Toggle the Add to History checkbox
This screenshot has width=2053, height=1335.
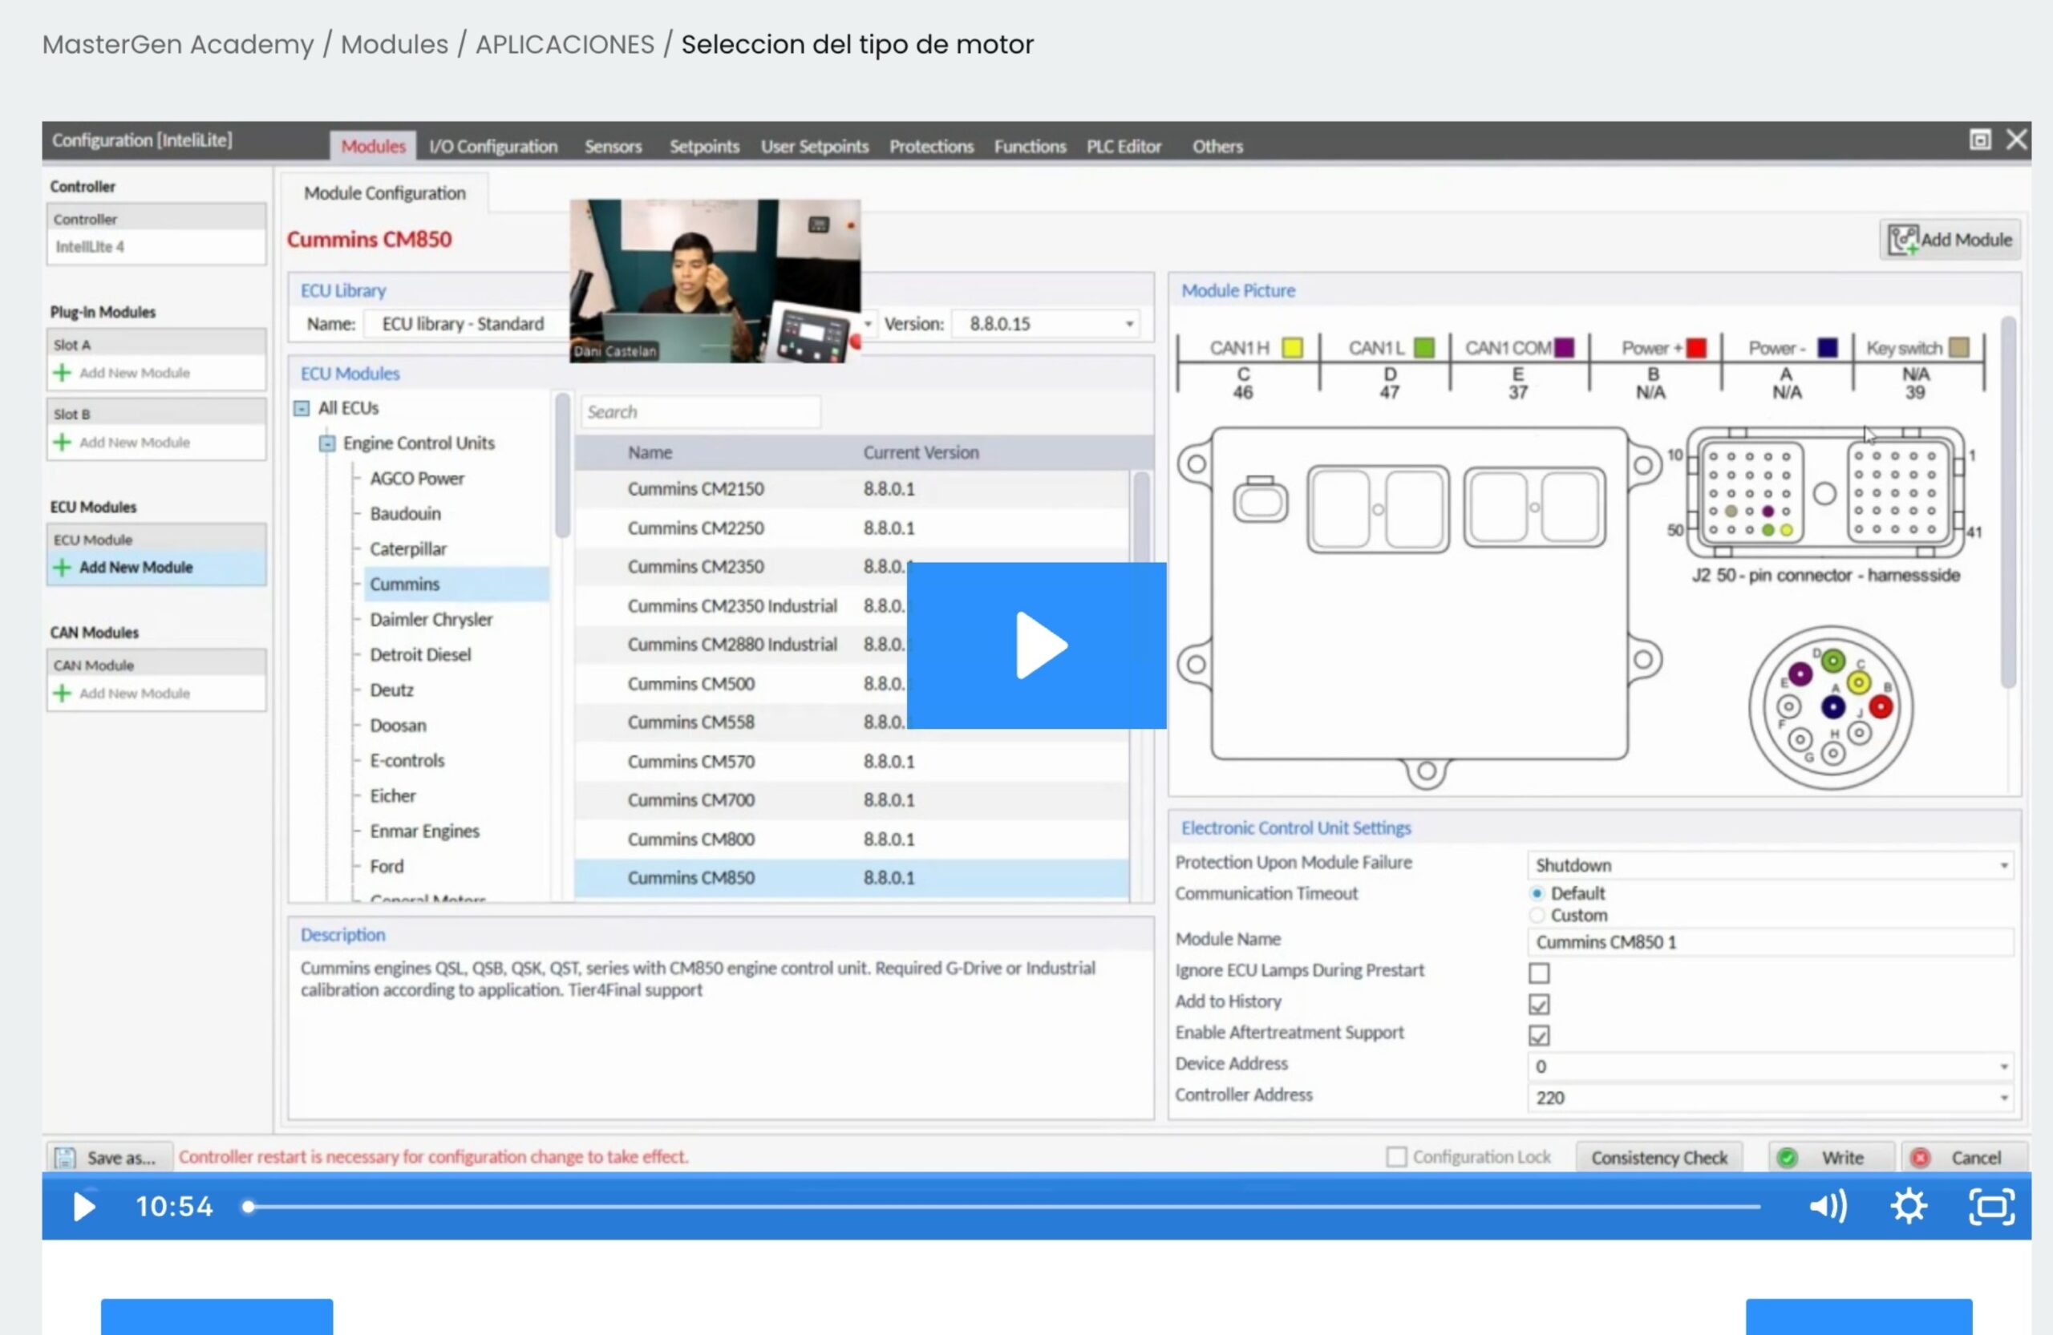tap(1539, 1004)
